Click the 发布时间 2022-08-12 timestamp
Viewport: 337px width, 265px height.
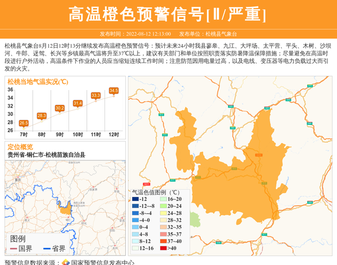click(x=135, y=34)
